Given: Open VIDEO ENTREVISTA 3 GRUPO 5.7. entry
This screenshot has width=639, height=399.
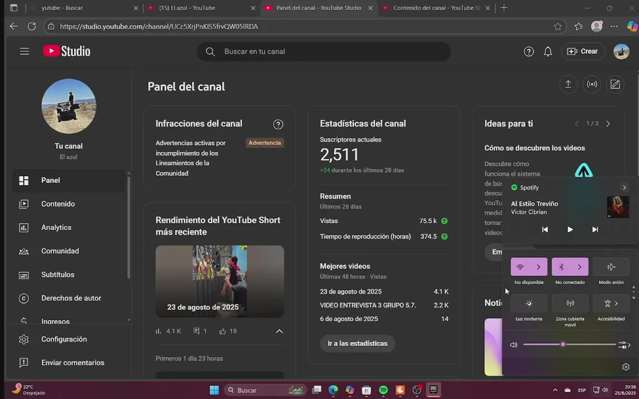Looking at the screenshot, I should tap(368, 305).
